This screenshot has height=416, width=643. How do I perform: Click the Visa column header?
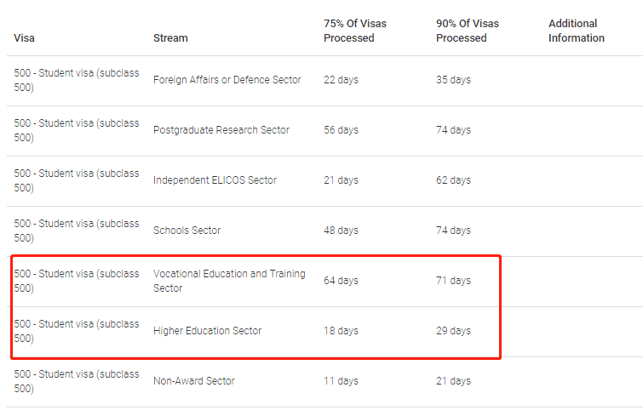tap(24, 38)
